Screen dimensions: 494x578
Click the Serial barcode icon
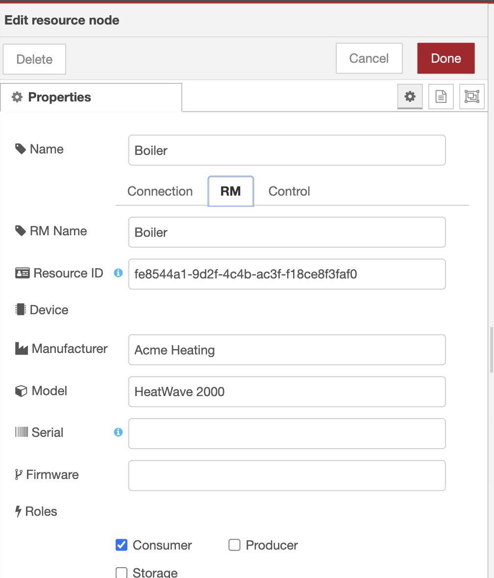pos(22,432)
